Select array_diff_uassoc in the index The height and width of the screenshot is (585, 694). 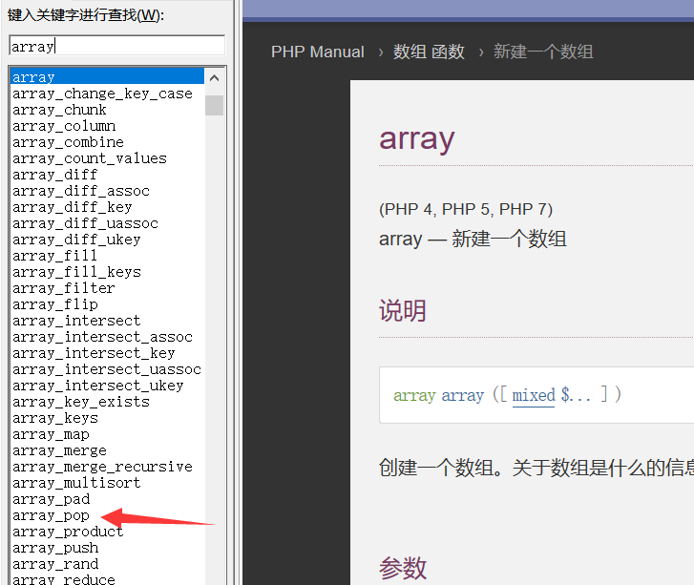(85, 223)
